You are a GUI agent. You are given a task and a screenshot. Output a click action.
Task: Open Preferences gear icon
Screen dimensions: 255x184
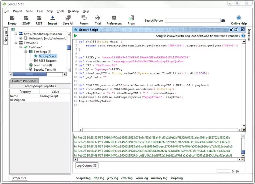tap(114, 20)
